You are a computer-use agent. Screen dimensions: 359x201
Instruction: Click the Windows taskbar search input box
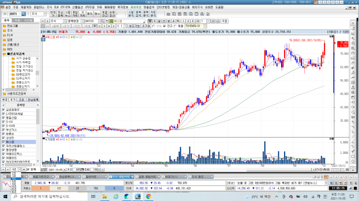(x=49, y=197)
